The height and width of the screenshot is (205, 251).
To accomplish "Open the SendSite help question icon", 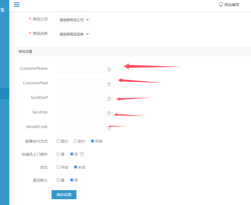I will click(x=109, y=113).
